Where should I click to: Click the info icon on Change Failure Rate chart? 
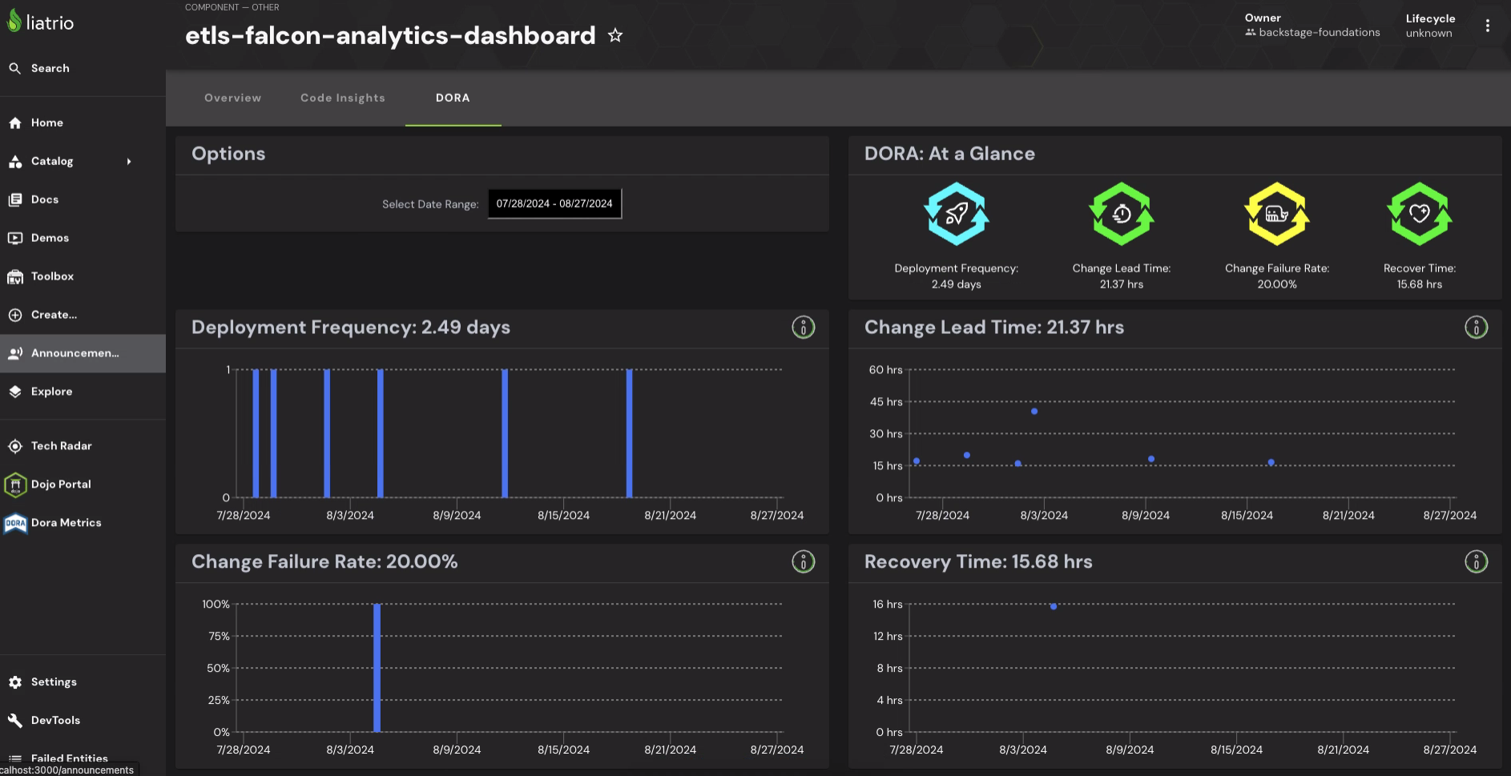coord(803,561)
